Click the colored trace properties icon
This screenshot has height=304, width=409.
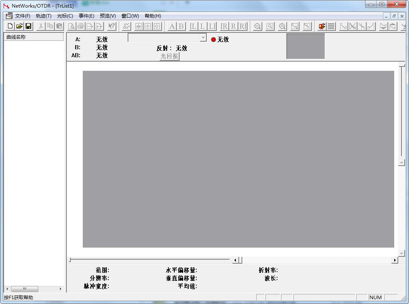[x=322, y=26]
